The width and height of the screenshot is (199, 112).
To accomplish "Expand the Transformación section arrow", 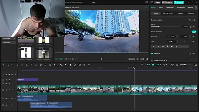I will click(163, 20).
